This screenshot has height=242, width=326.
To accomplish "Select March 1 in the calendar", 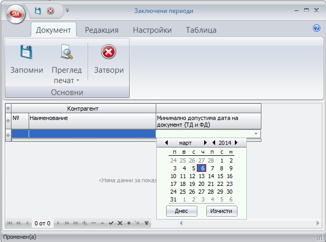I will click(x=222, y=160).
